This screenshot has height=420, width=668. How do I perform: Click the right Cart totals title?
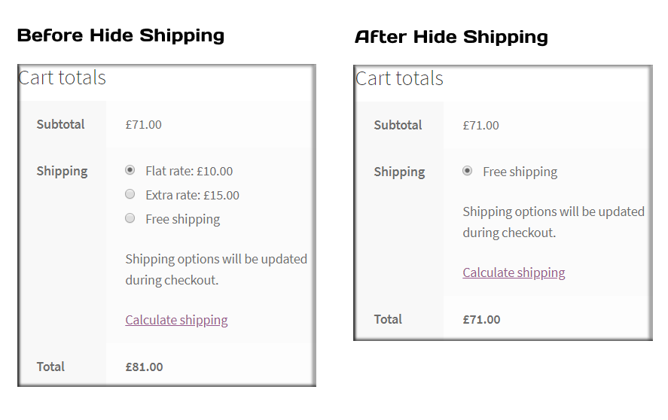click(400, 78)
